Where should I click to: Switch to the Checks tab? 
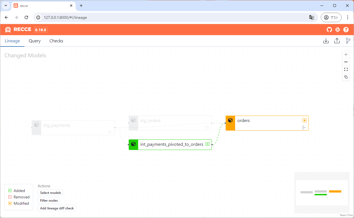point(56,41)
